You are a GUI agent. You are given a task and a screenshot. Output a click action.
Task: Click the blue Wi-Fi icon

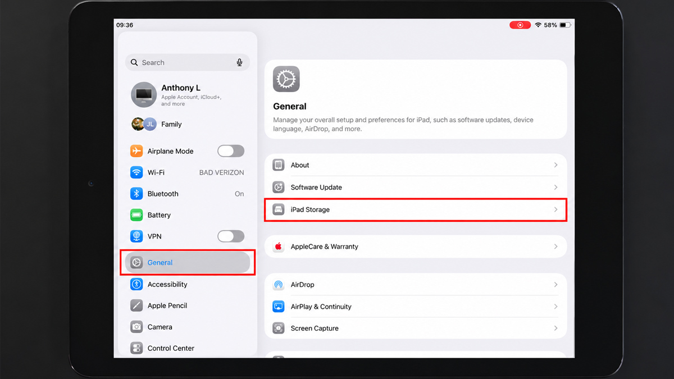[136, 172]
